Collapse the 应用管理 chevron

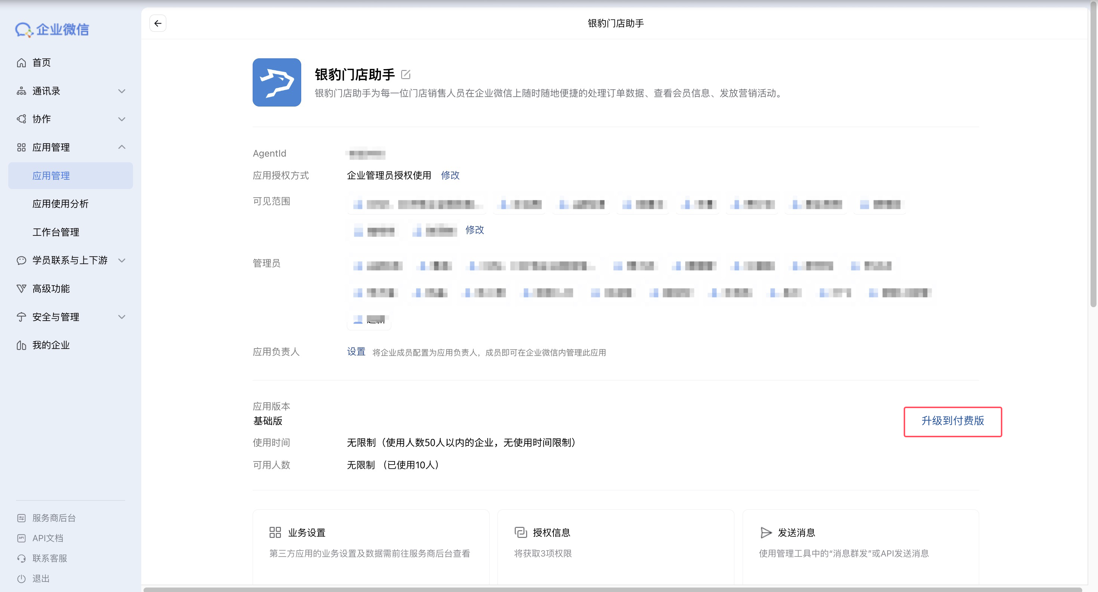coord(122,147)
